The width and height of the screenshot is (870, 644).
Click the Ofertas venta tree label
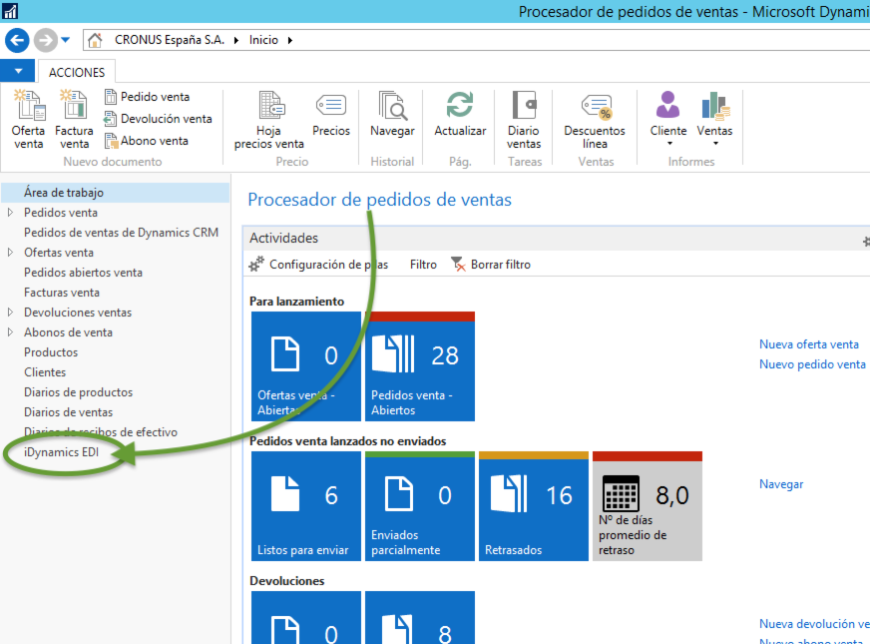click(x=58, y=253)
